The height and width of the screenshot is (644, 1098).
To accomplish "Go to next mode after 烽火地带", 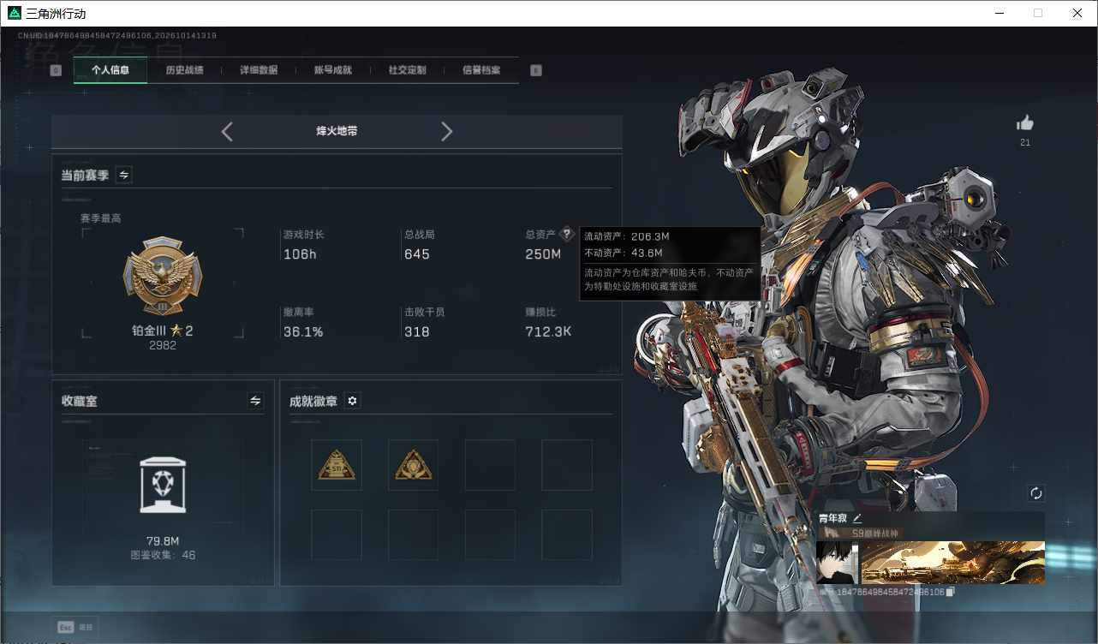I will pos(446,132).
